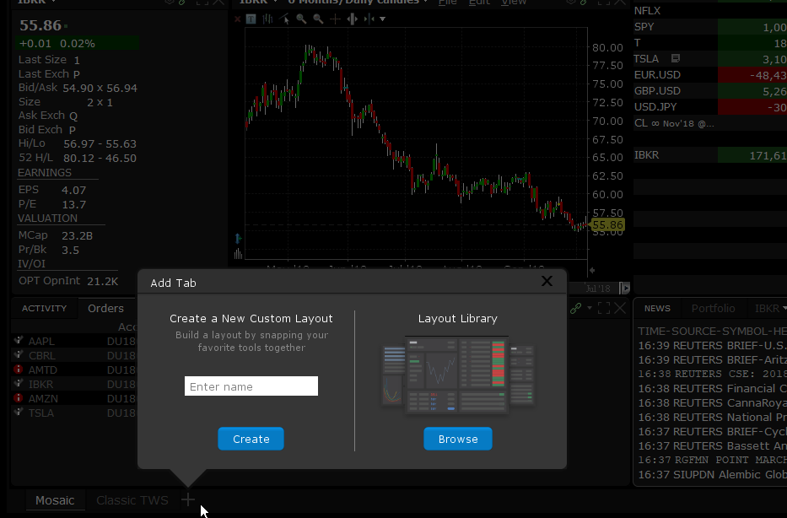Open the RGFMN POINT MARCH news headline
This screenshot has height=518, width=787.
click(712, 460)
